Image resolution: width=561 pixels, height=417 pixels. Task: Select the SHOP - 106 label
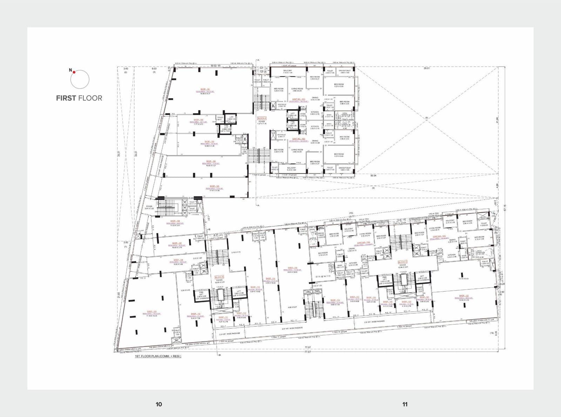pyautogui.click(x=175, y=221)
